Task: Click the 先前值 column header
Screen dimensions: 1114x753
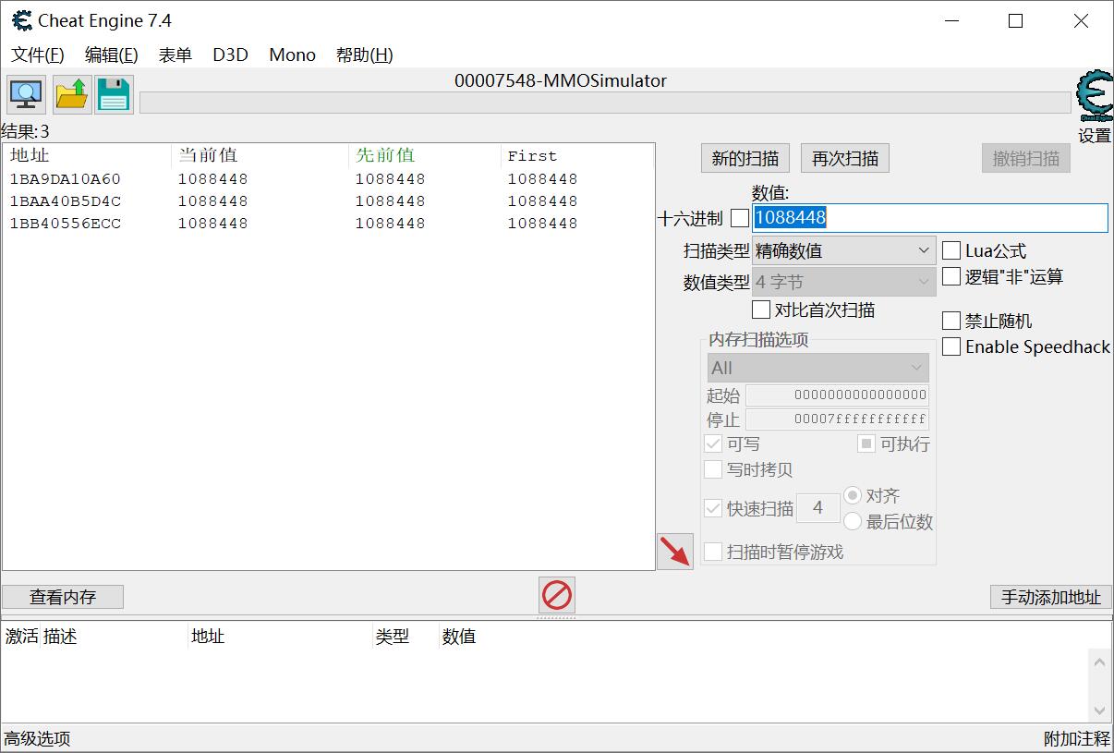Action: 425,155
